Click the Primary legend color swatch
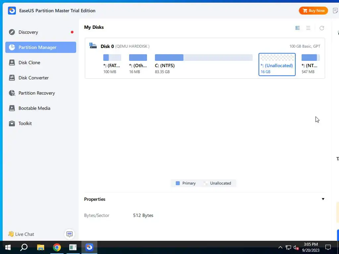Image resolution: width=339 pixels, height=254 pixels. click(178, 183)
